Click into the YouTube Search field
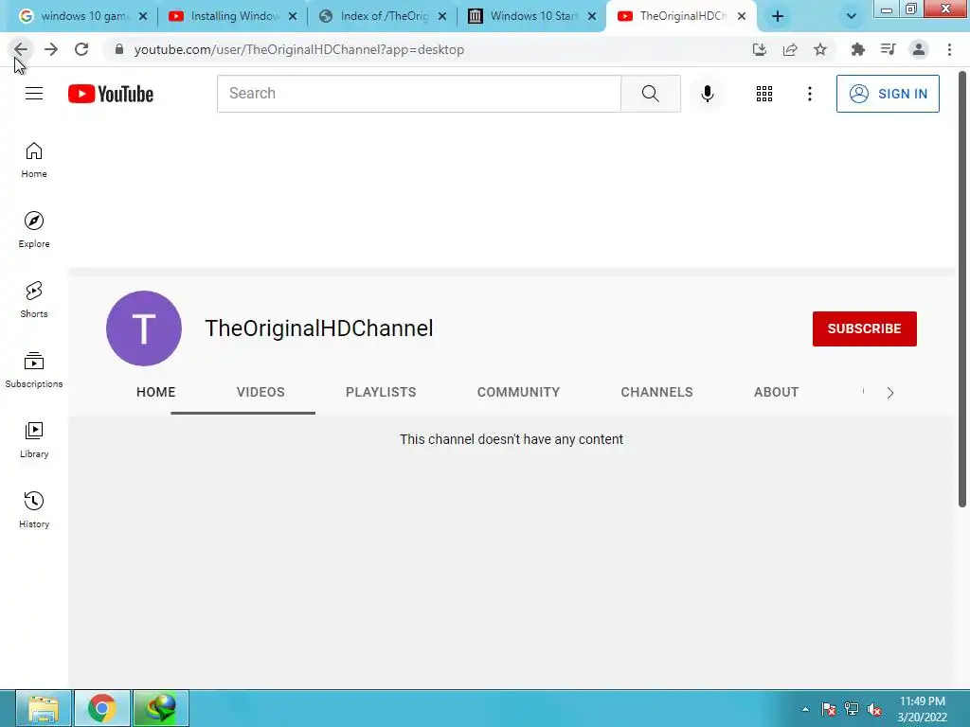970x727 pixels. pos(419,94)
